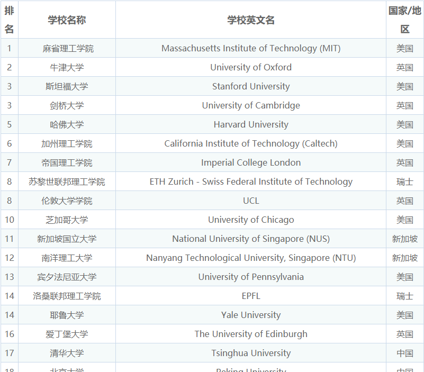Select the 芝加哥大学 cell
The height and width of the screenshot is (372, 424).
[67, 220]
